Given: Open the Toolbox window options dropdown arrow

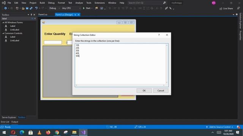Looking at the screenshot, I should tap(28, 15).
